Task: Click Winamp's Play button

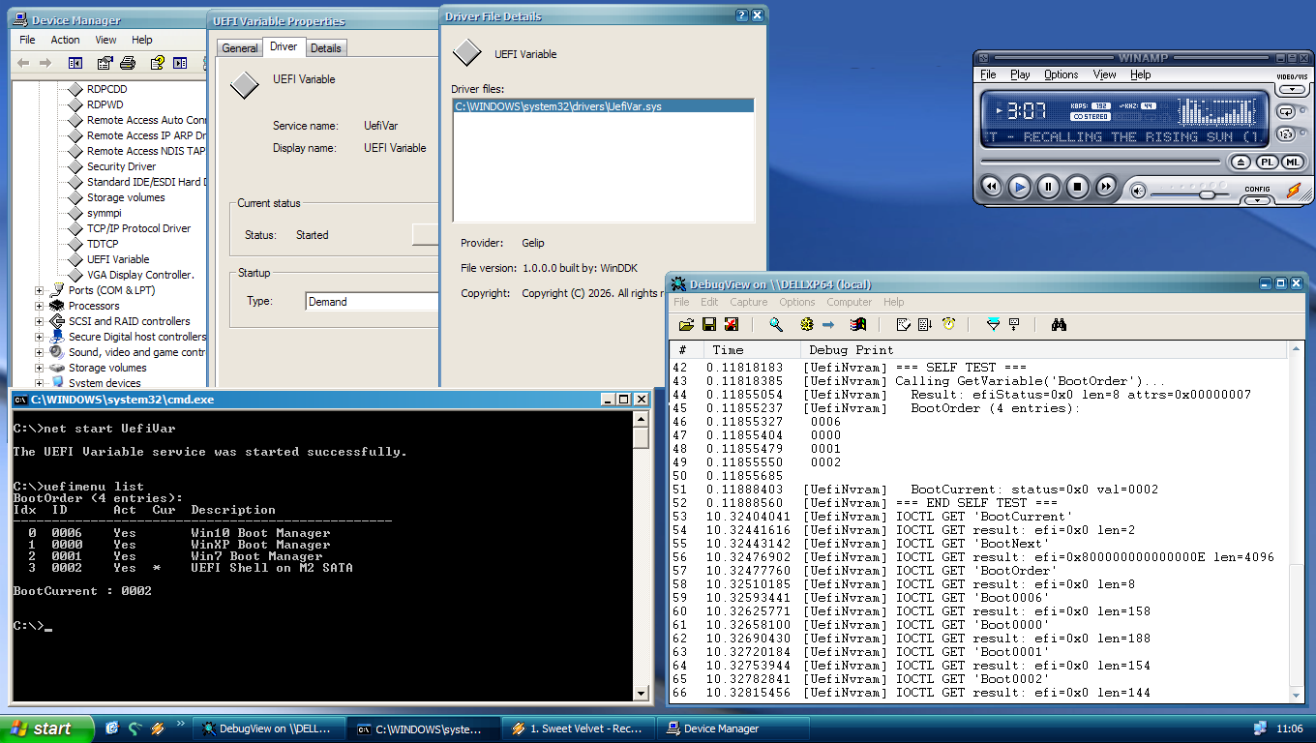Action: pyautogui.click(x=1020, y=187)
